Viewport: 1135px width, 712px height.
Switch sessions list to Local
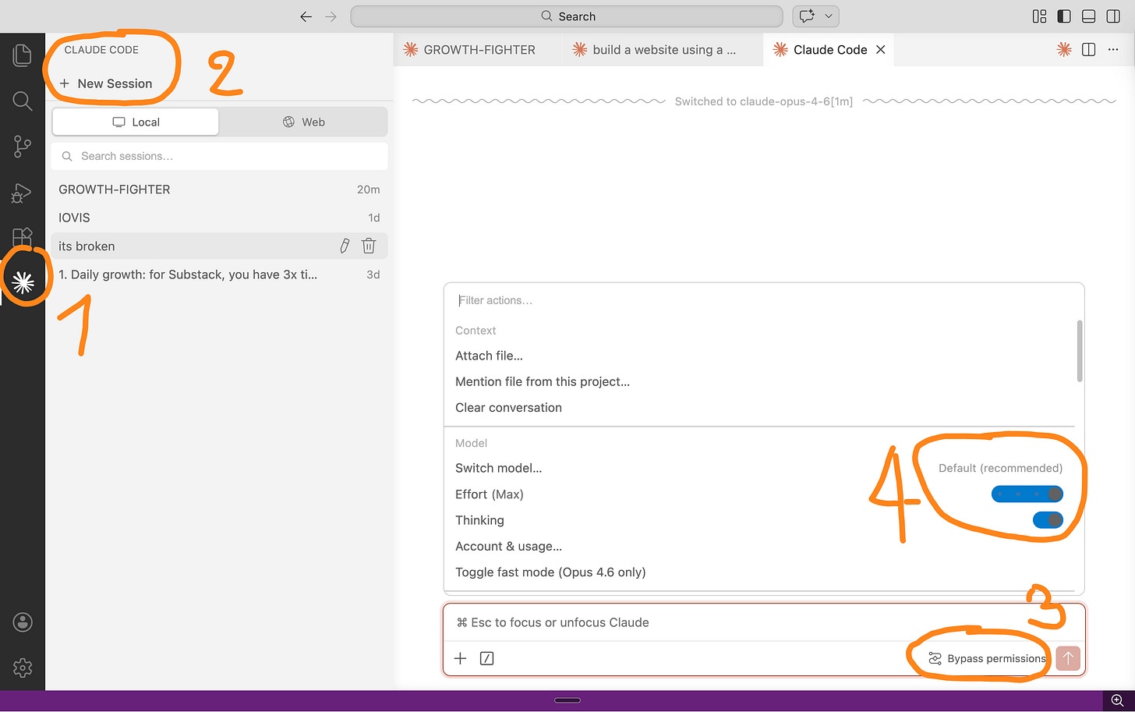pyautogui.click(x=136, y=122)
